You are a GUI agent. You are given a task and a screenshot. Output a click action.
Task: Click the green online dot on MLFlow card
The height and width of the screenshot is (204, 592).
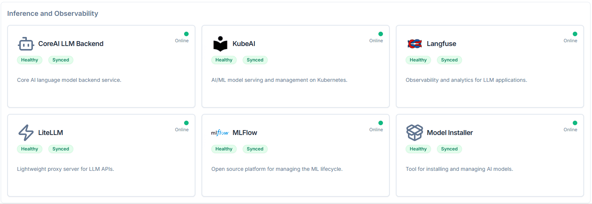[x=381, y=123]
